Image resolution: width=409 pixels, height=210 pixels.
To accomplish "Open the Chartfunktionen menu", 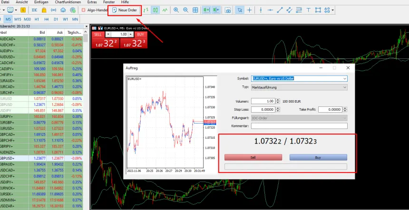I will coord(68,2).
